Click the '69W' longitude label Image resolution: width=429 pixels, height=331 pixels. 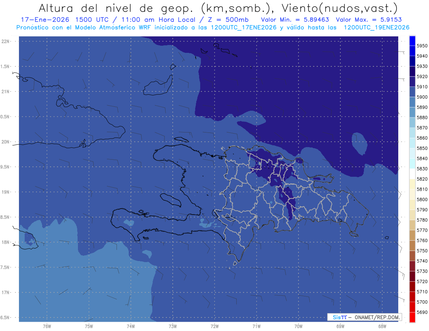340,326
